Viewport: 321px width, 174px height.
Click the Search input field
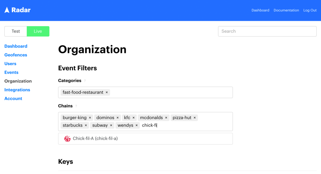(x=267, y=31)
